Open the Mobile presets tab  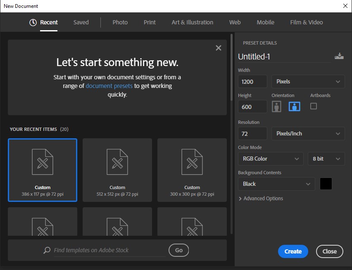[x=265, y=22]
